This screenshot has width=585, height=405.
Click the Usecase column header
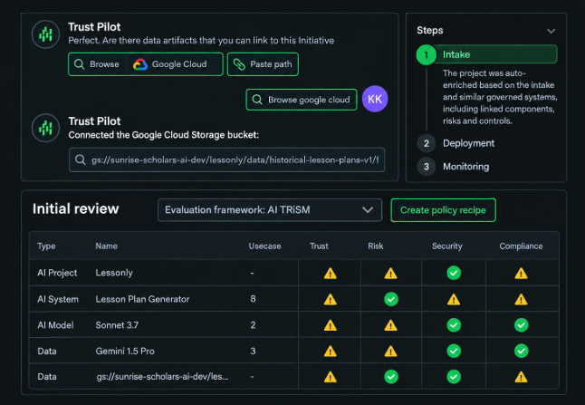pyautogui.click(x=265, y=246)
